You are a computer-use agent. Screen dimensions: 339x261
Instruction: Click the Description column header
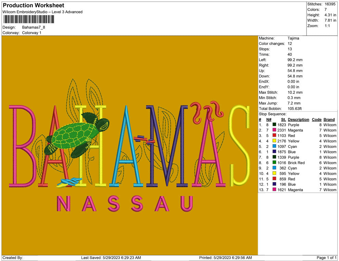298,120
